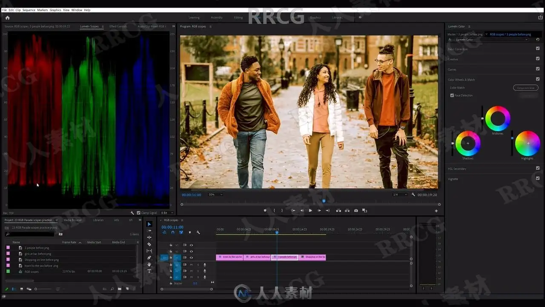Open the 1/4 playback resolution dropdown
The image size is (545, 307).
click(x=400, y=194)
